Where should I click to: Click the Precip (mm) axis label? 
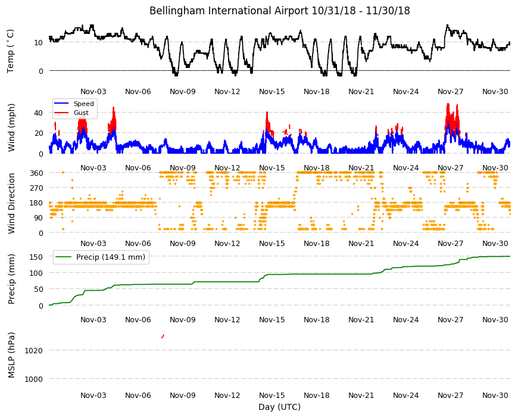pyautogui.click(x=11, y=279)
